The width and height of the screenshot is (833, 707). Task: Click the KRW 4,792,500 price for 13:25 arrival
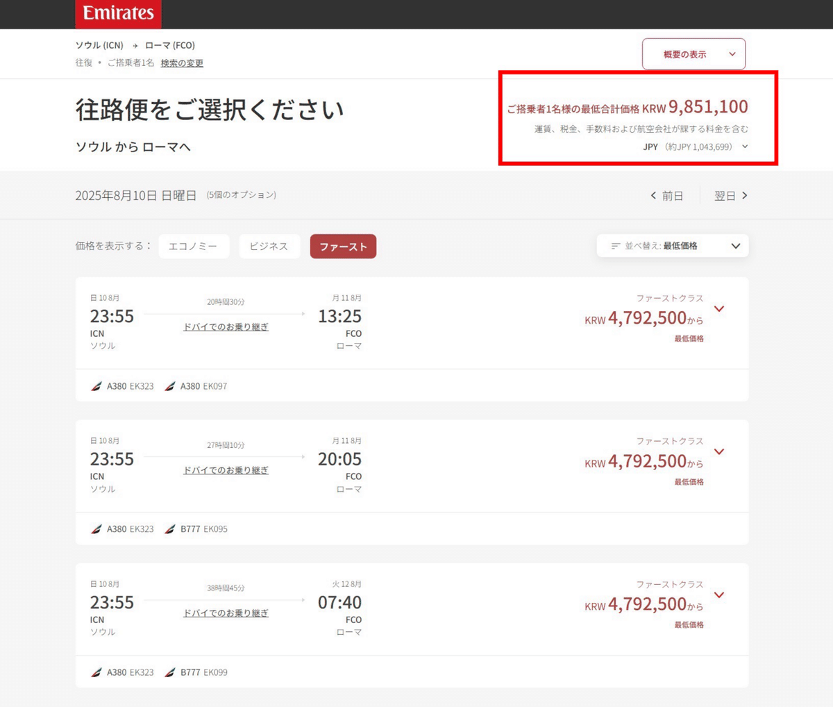click(x=643, y=319)
